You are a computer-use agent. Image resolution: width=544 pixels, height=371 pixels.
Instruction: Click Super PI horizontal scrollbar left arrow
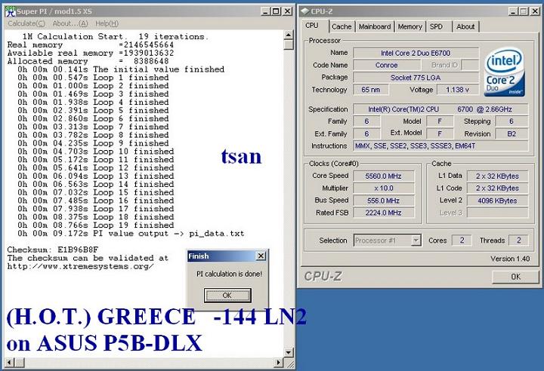(9, 363)
